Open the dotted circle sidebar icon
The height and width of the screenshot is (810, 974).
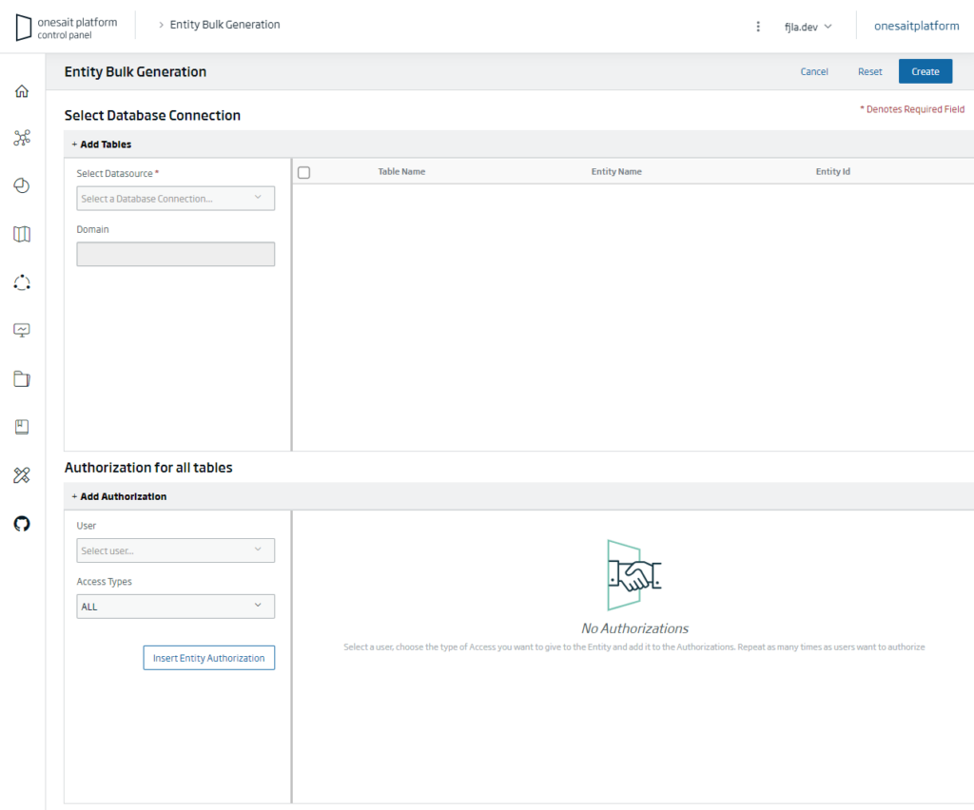22,282
